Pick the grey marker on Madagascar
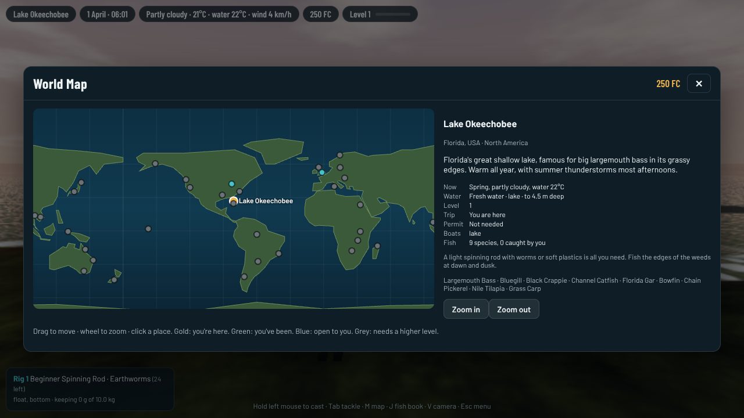 point(377,246)
